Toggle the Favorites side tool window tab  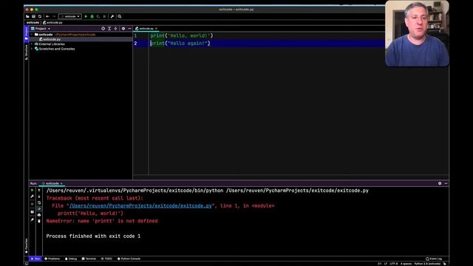tap(27, 246)
